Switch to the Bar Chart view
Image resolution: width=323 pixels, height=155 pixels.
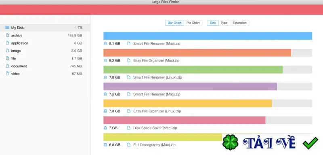coord(174,23)
